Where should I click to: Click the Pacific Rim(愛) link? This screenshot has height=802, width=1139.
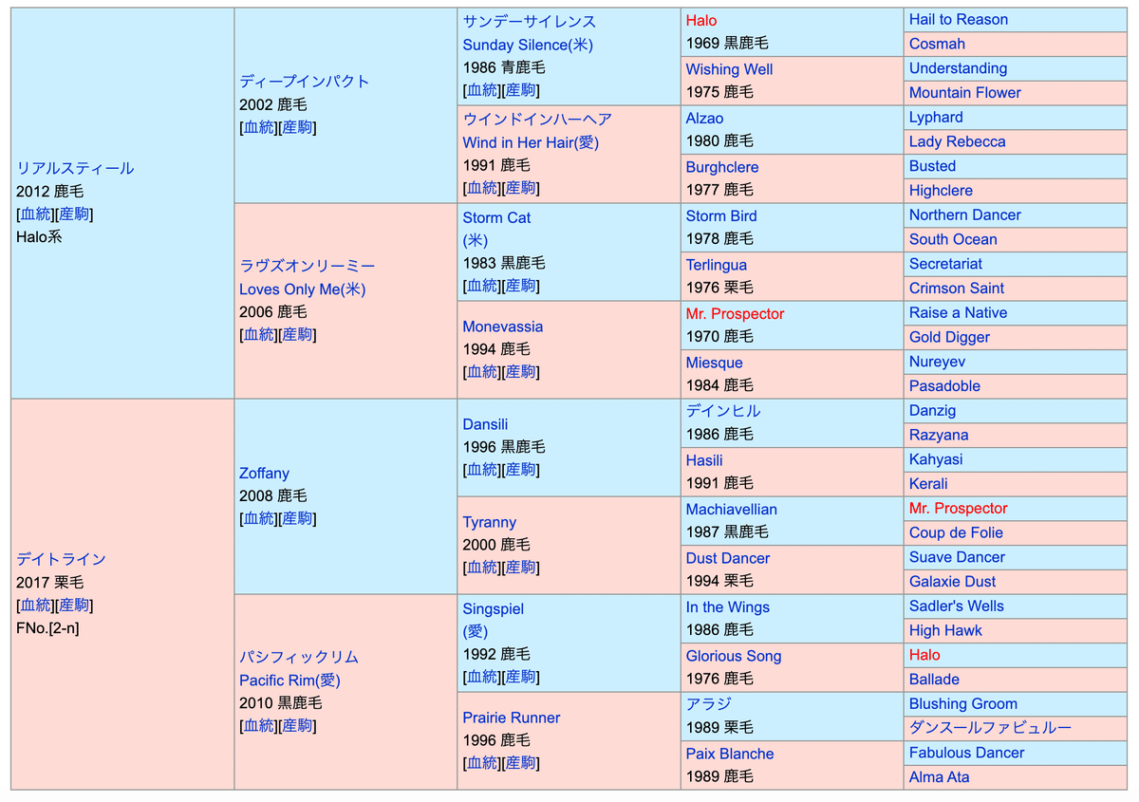tap(289, 681)
